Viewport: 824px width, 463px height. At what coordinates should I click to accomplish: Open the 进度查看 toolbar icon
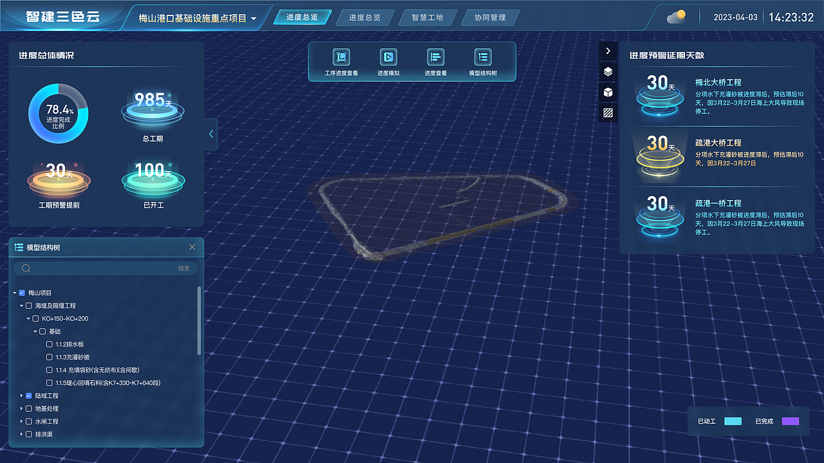pos(436,57)
